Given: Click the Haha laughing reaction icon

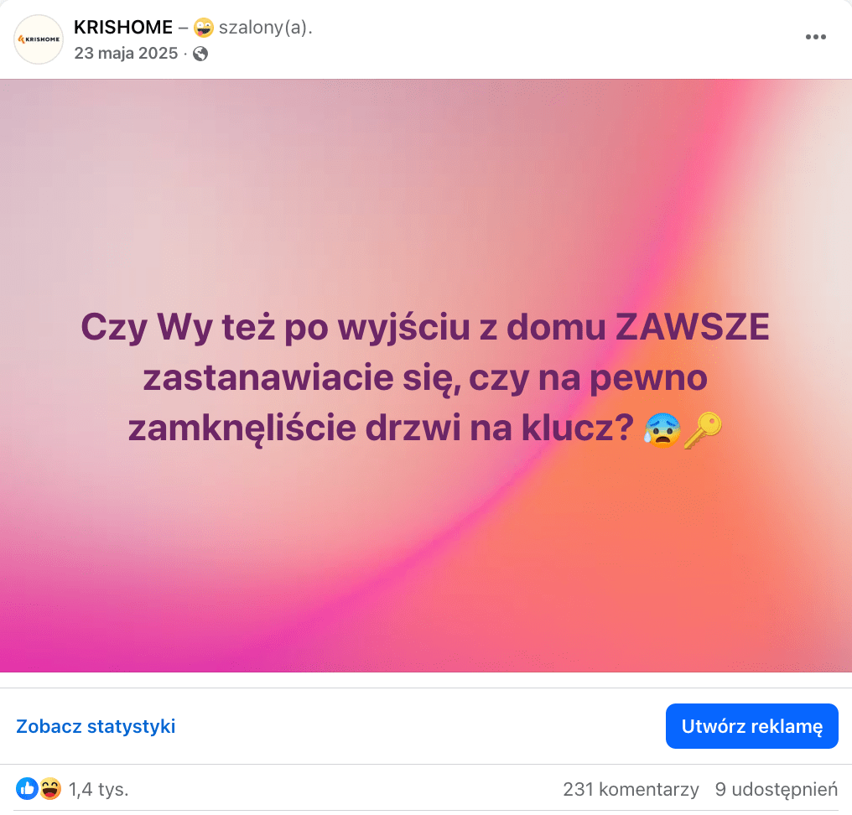Looking at the screenshot, I should (x=50, y=788).
